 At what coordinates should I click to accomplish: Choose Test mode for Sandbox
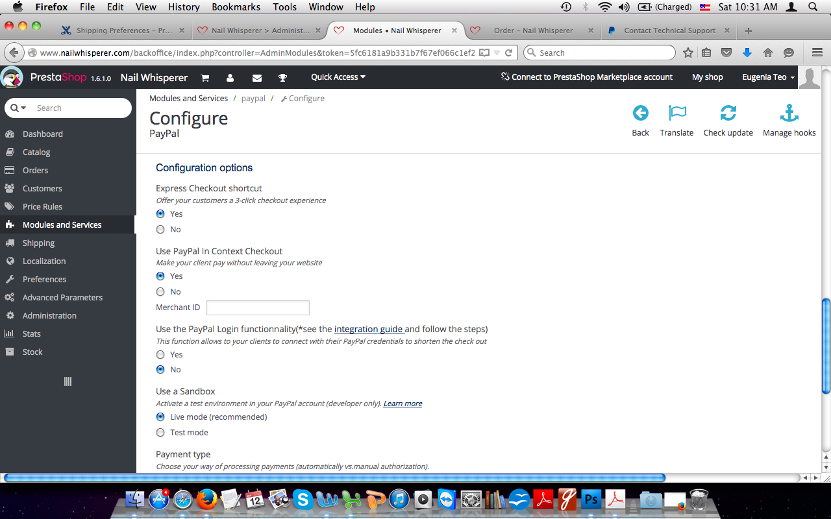(160, 432)
